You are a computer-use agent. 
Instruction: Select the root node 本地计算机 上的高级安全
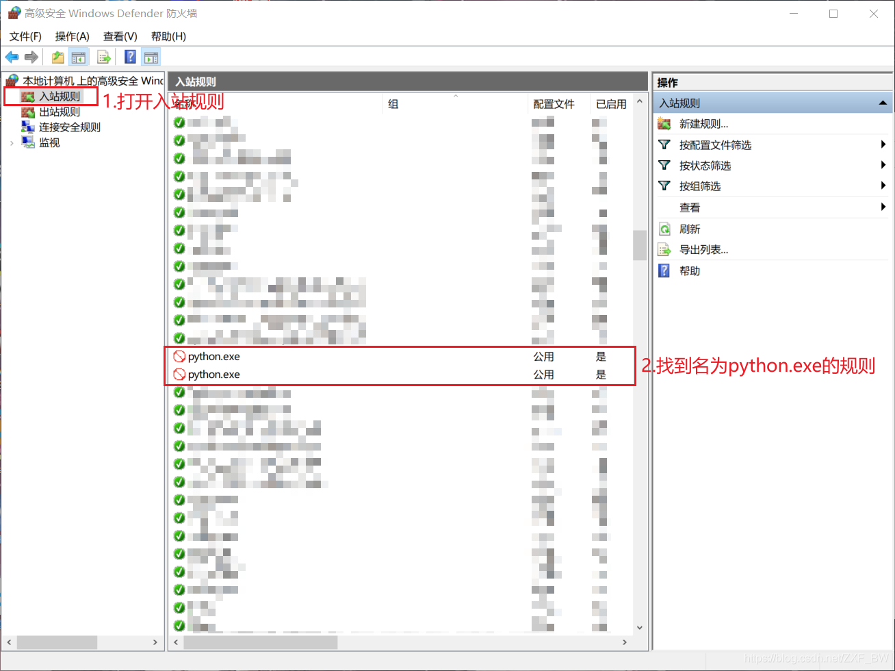pyautogui.click(x=93, y=81)
